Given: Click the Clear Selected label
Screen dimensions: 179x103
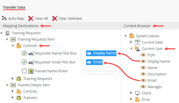Looking at the screenshot, I should click(70, 19).
